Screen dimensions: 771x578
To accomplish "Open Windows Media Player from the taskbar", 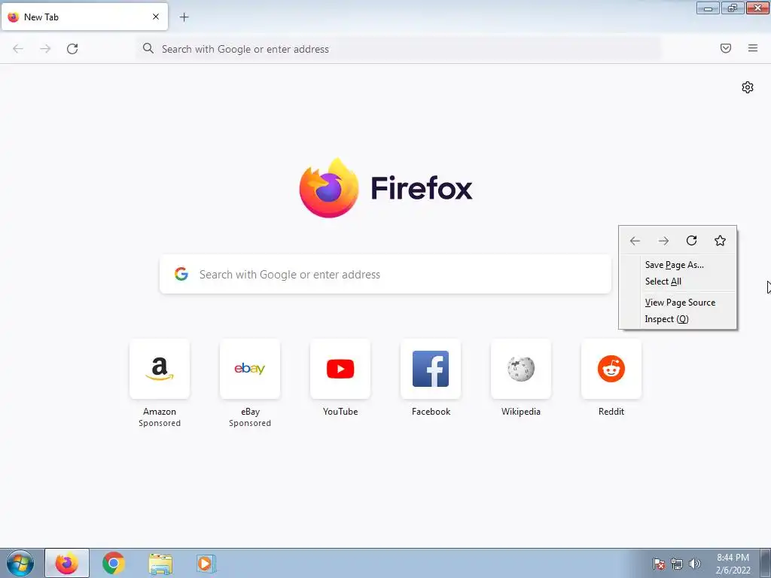I will pyautogui.click(x=206, y=563).
